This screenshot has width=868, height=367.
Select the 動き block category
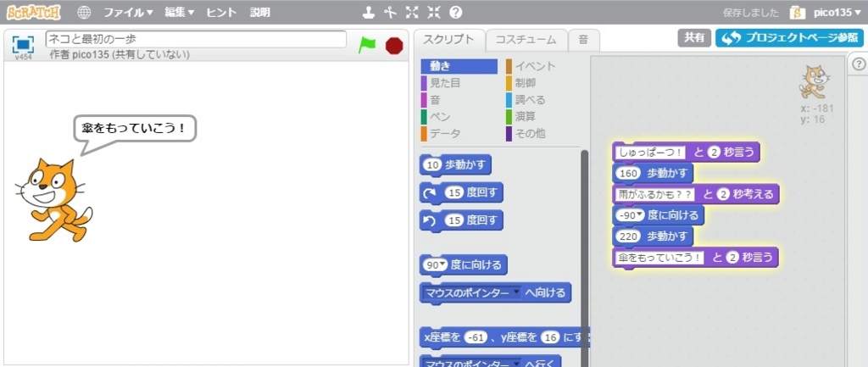(x=459, y=66)
